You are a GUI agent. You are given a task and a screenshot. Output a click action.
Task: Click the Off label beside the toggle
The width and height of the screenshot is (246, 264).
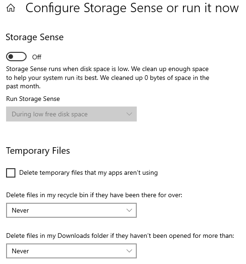pyautogui.click(x=37, y=57)
